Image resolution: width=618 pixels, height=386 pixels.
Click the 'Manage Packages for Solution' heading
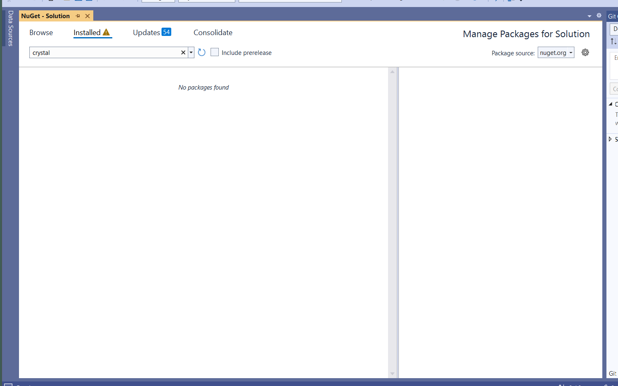coord(526,34)
